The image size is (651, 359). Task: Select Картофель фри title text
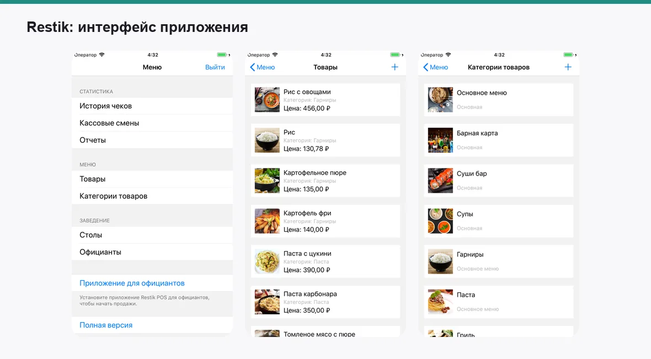coord(307,213)
